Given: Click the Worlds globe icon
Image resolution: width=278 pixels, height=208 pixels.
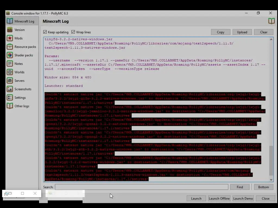Looking at the screenshot, I should (x=10, y=72).
